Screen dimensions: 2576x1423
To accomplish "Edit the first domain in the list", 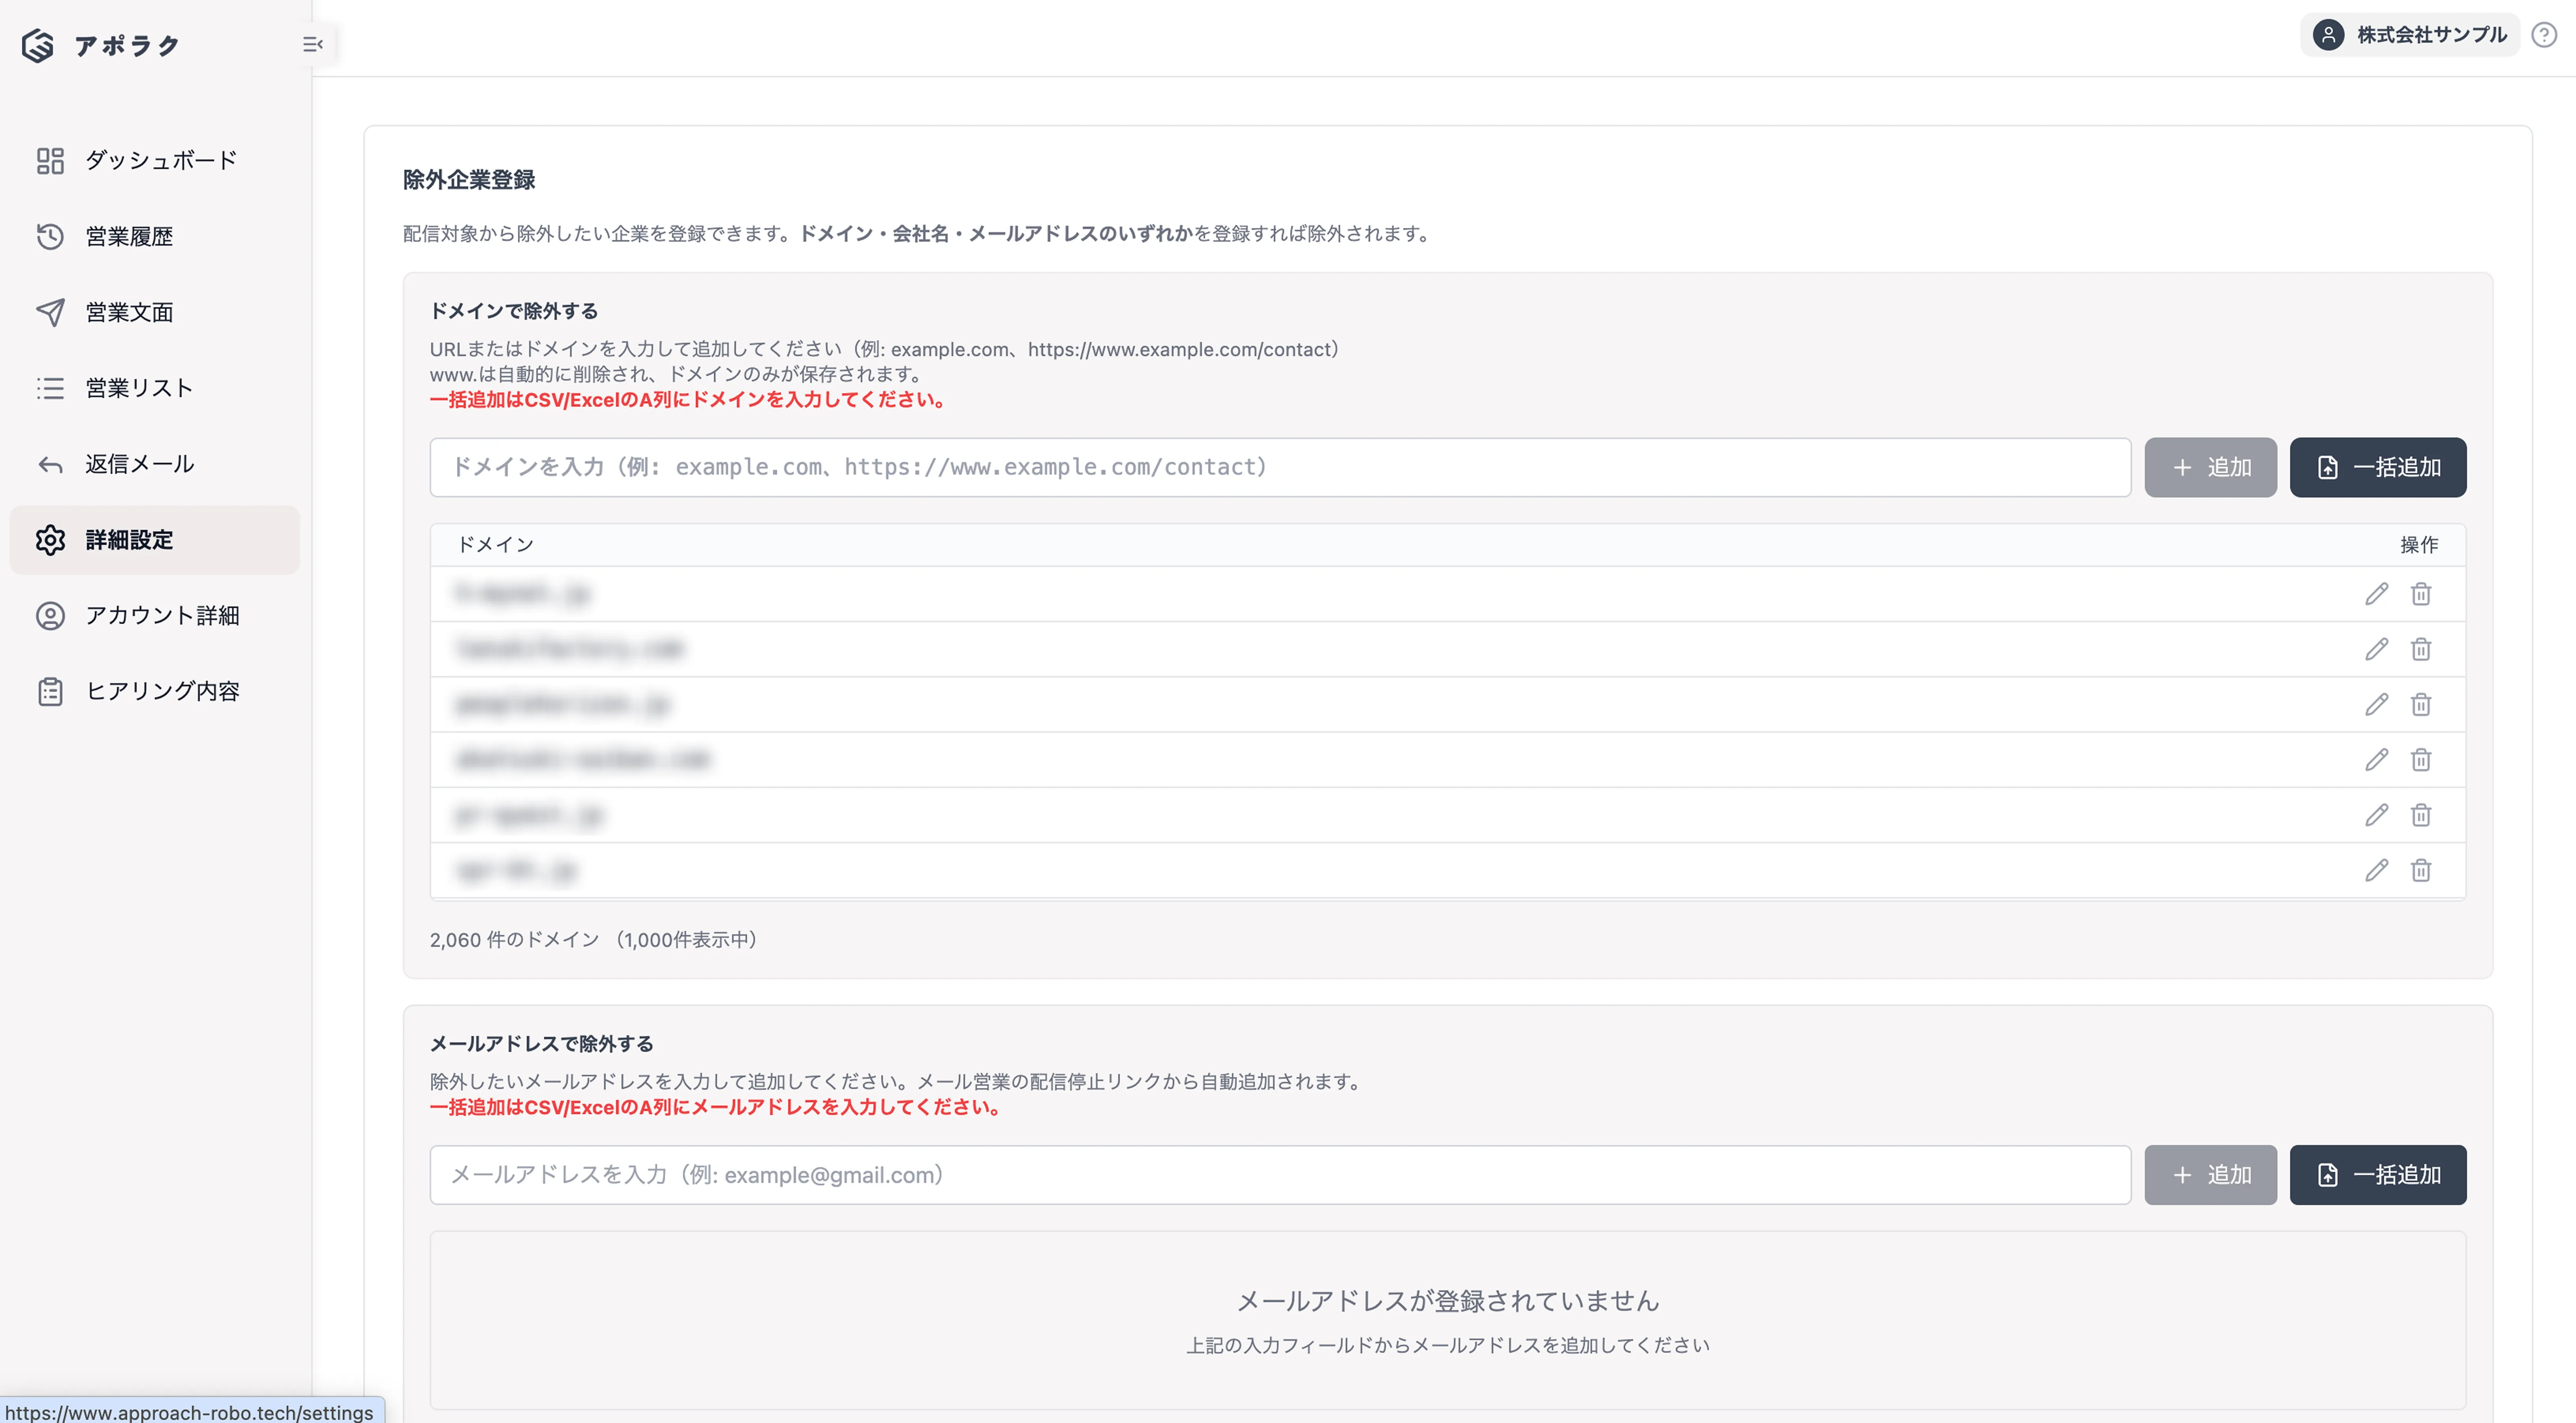I will tap(2376, 594).
